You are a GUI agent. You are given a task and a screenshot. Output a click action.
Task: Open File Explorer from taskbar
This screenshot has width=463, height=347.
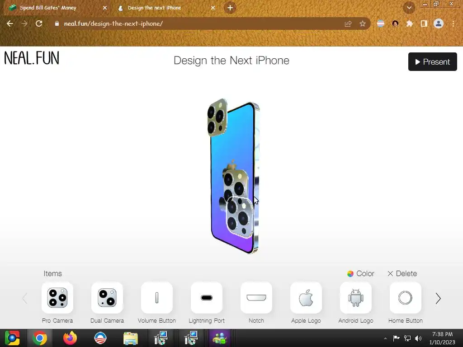[131, 338]
